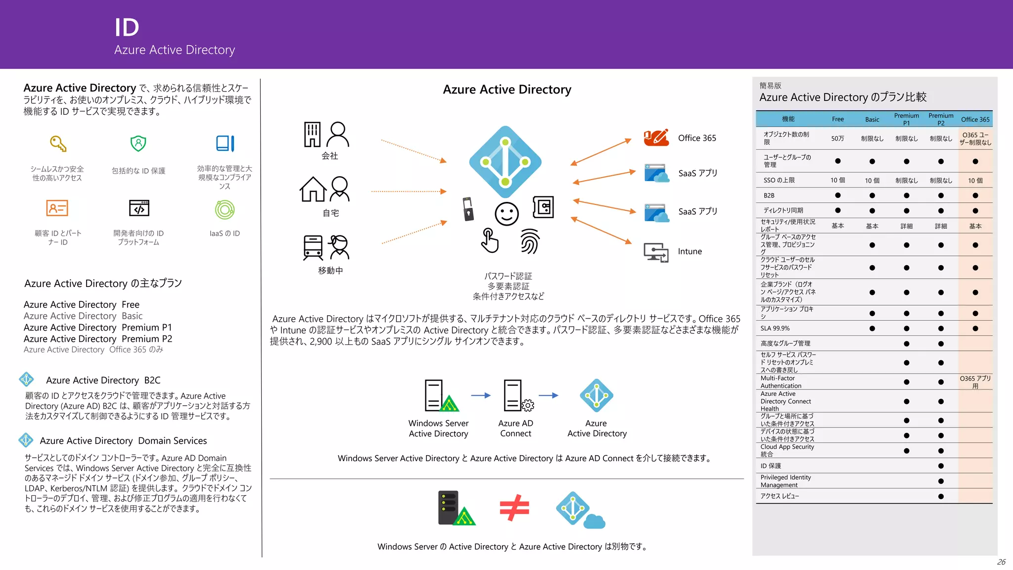The width and height of the screenshot is (1013, 570).
Task: Click the Azure AD Connect gear server icon
Action: (x=519, y=395)
